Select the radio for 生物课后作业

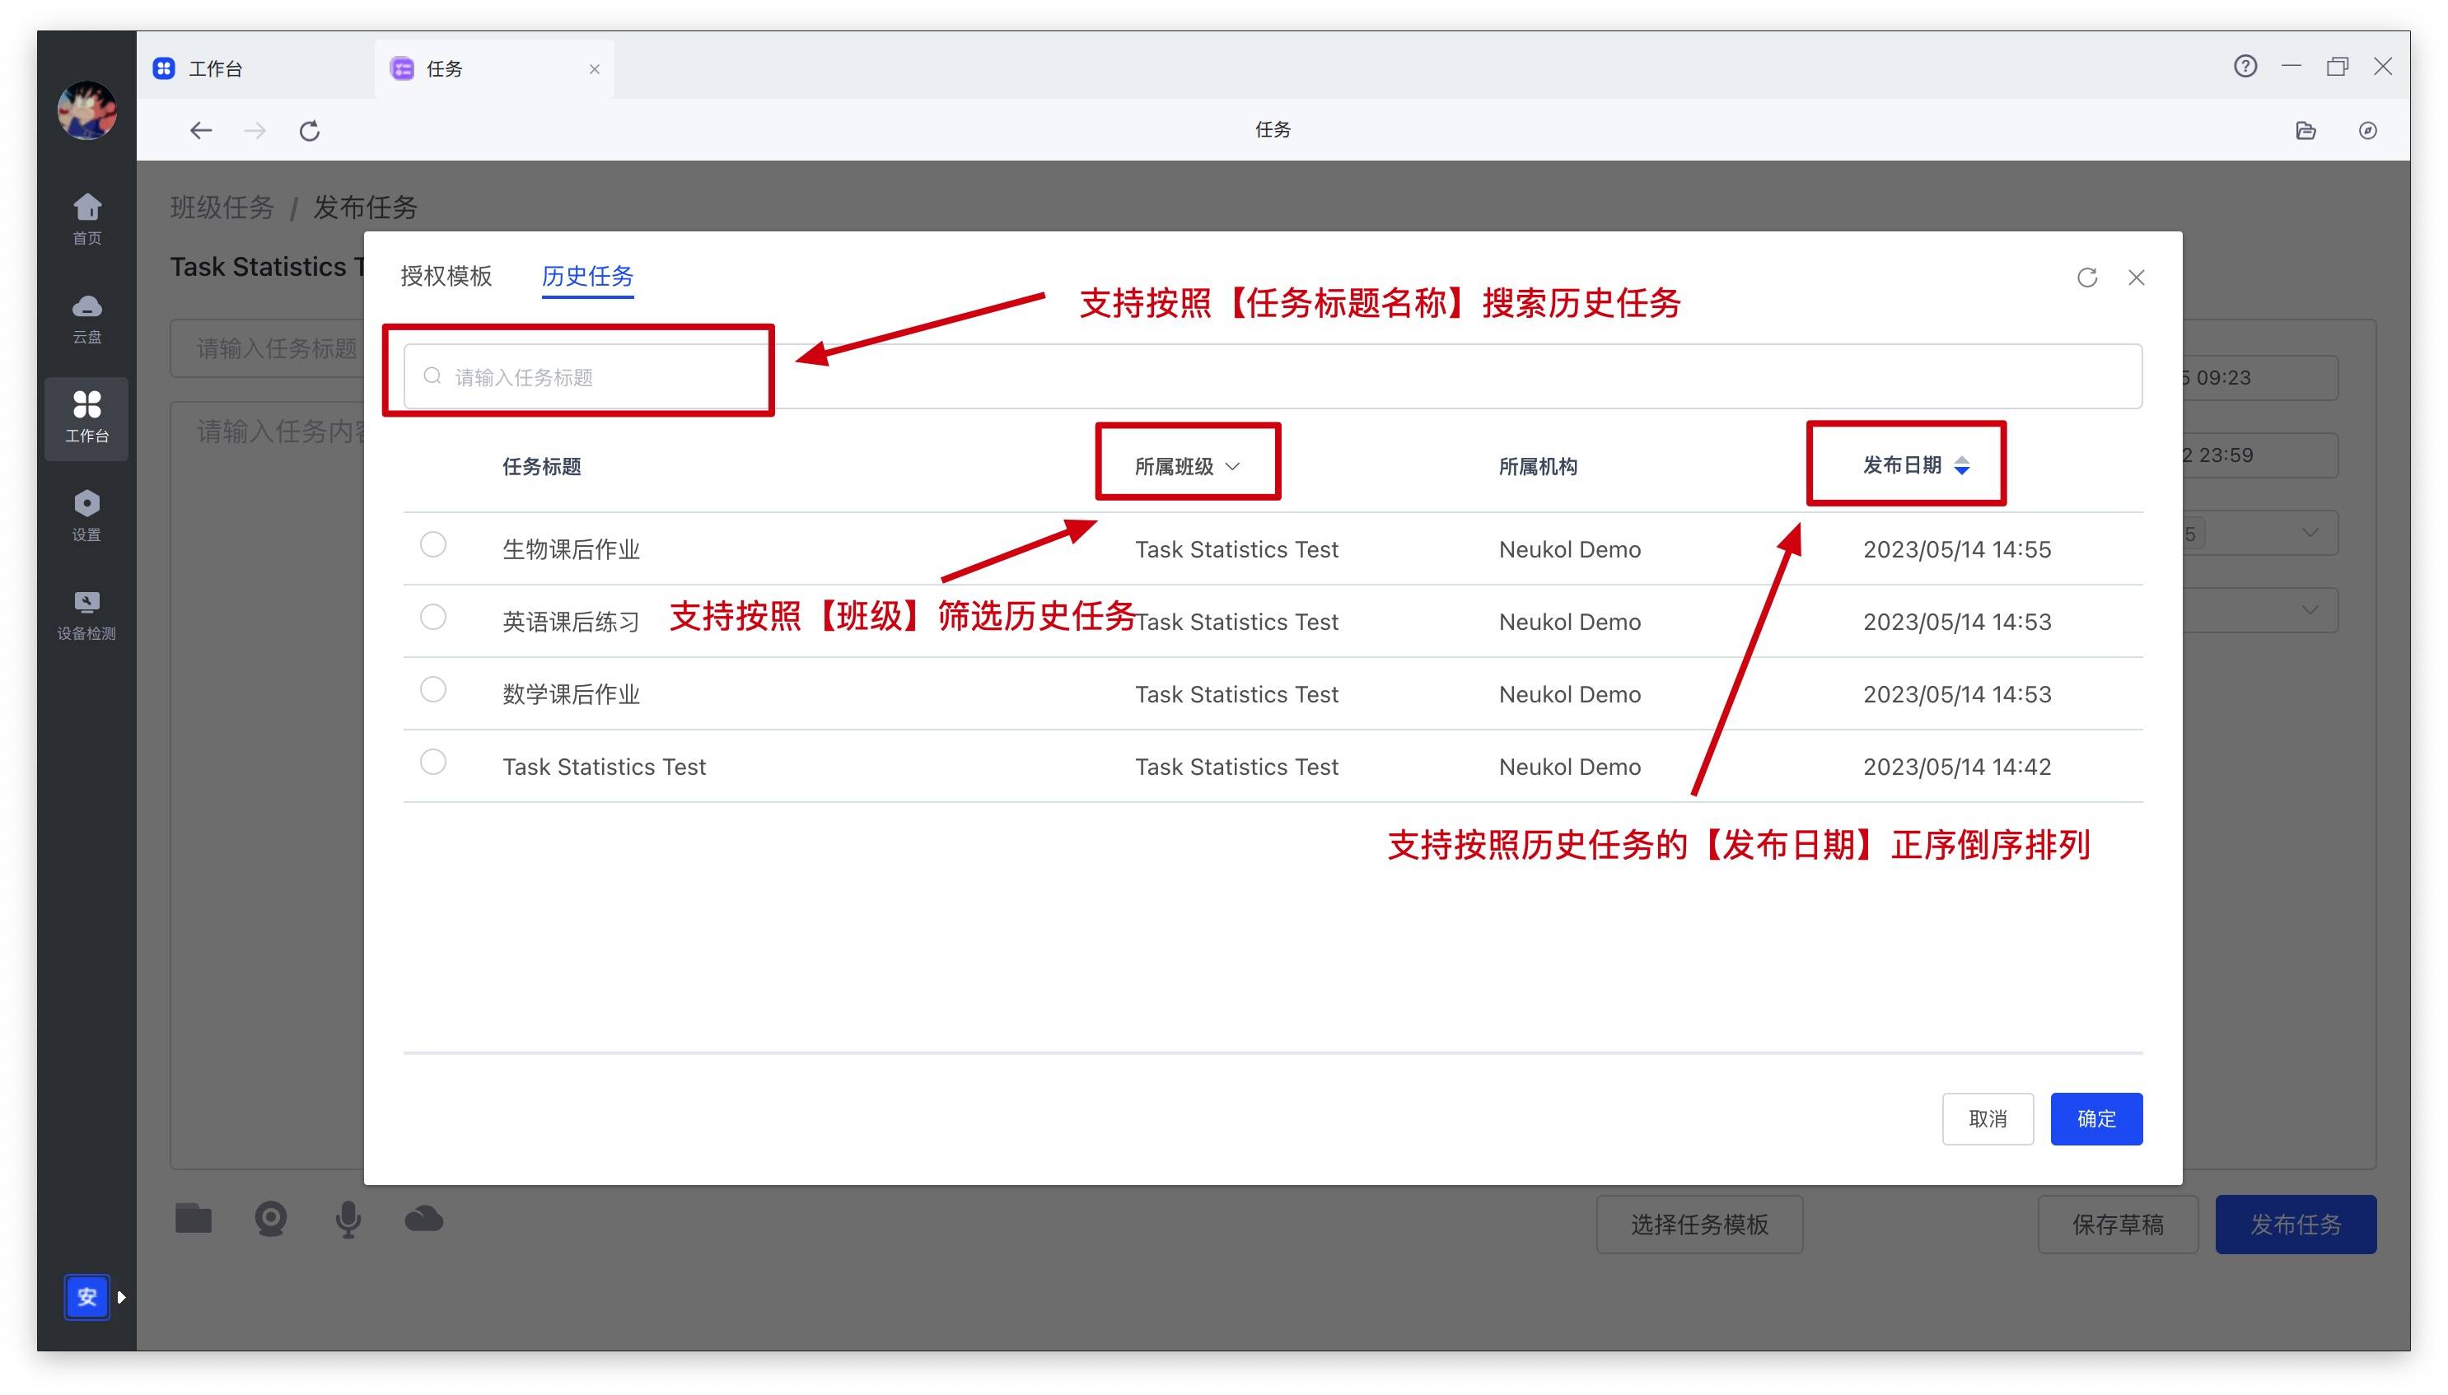[x=433, y=544]
